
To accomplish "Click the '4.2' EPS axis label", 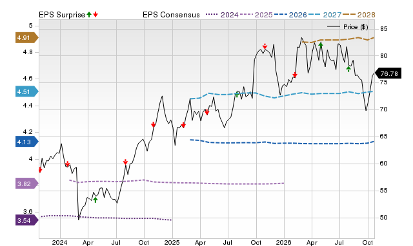I will tap(28, 132).
